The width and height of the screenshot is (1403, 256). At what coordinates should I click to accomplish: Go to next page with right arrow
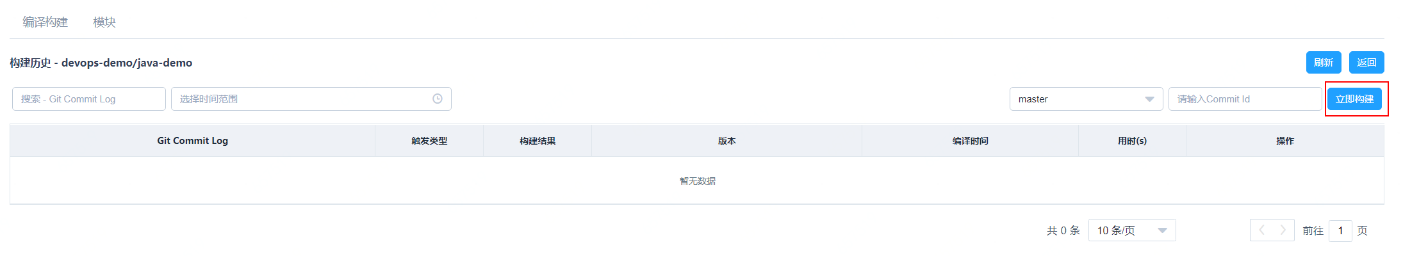(1283, 230)
